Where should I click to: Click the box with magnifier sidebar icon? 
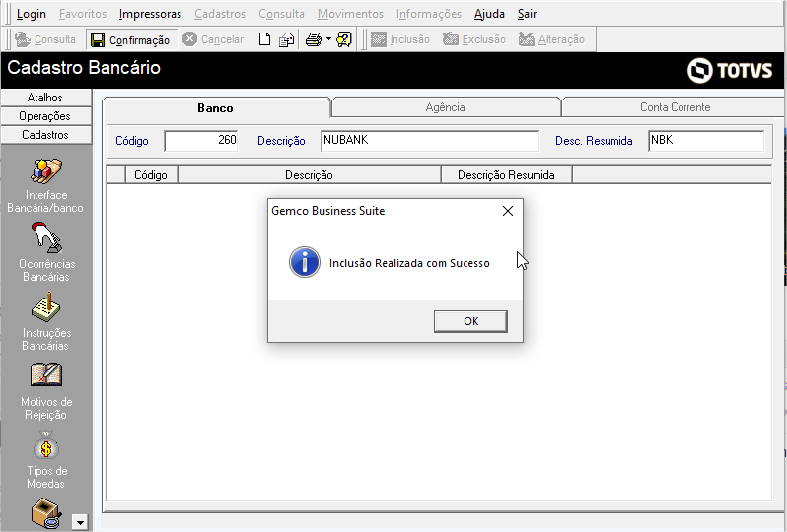click(x=46, y=513)
